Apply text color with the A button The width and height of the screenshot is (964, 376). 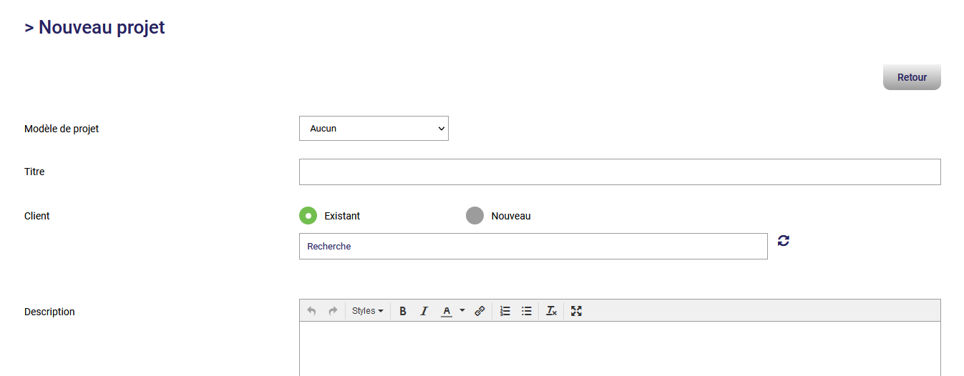pos(447,311)
